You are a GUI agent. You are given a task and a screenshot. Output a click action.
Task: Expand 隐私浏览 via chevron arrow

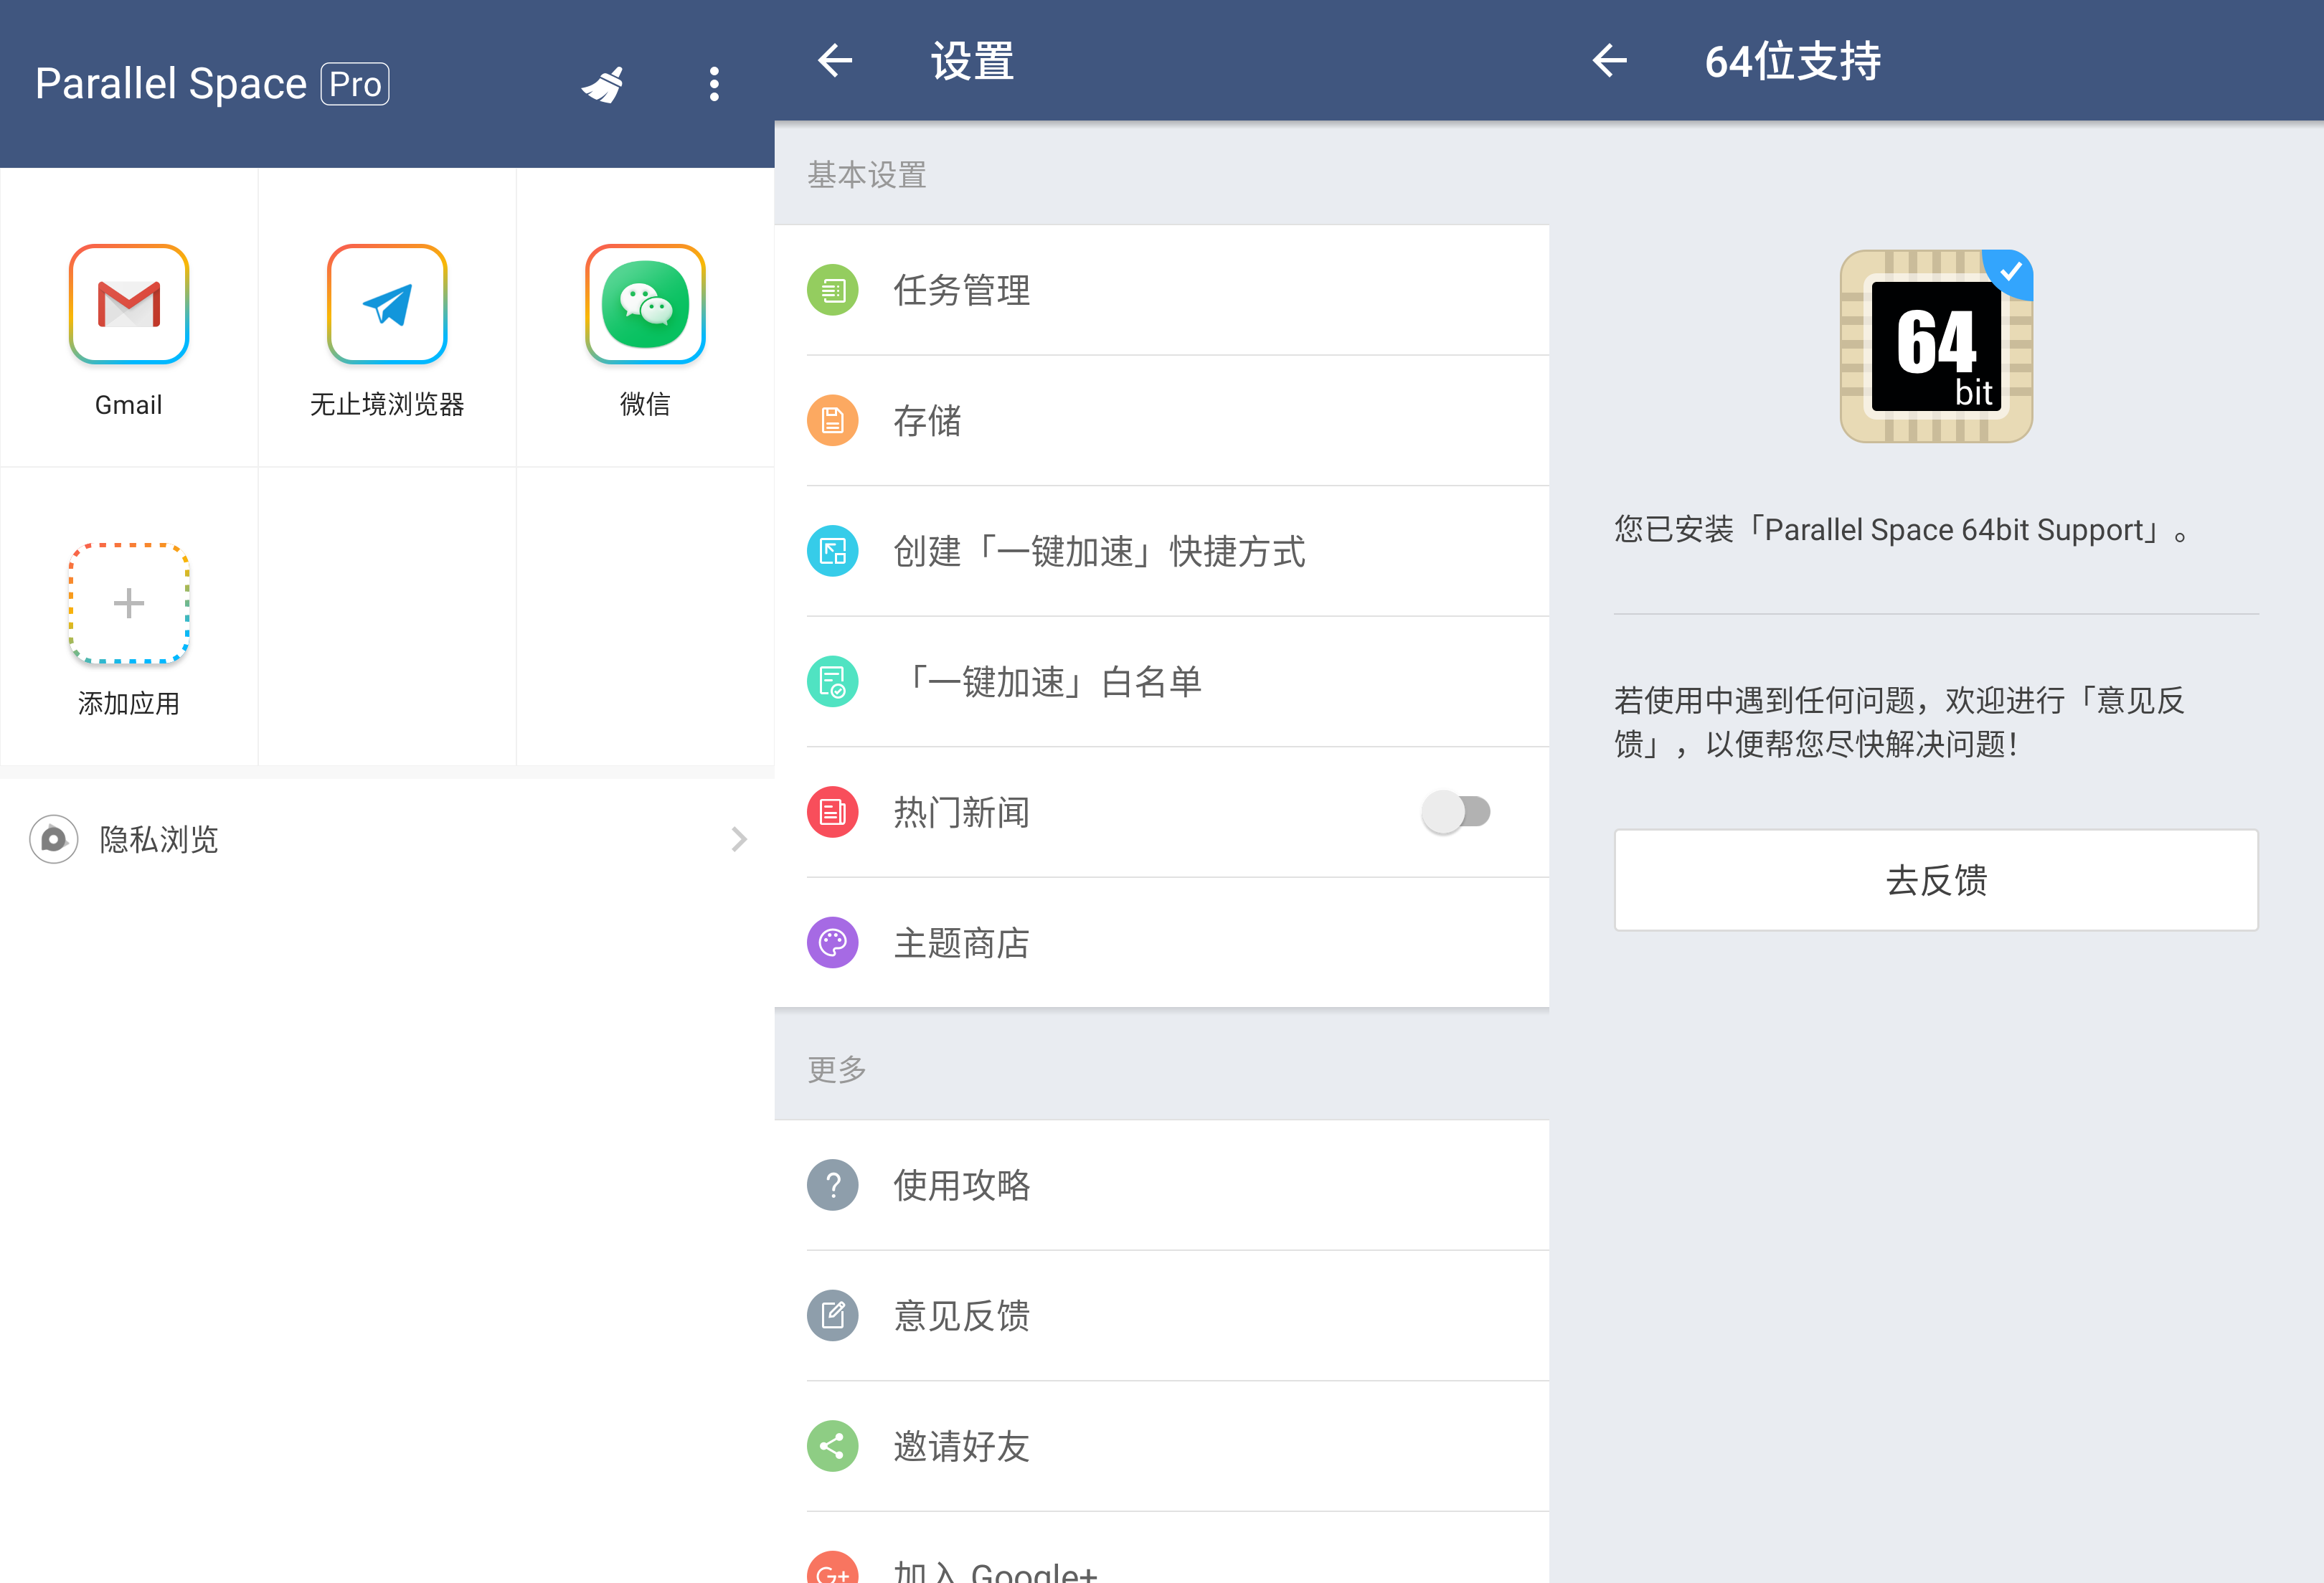739,839
